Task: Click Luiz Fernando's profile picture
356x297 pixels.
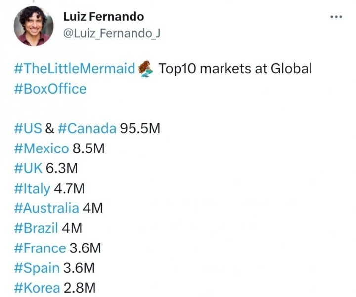Action: (x=33, y=26)
